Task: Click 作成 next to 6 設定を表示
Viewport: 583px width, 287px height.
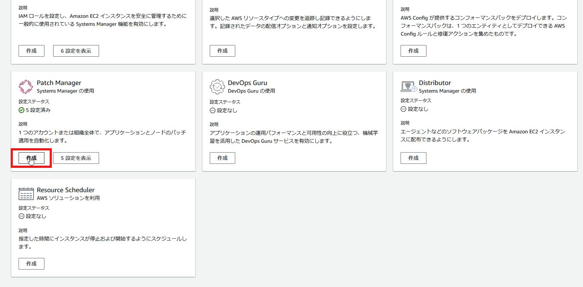Action: [x=31, y=51]
